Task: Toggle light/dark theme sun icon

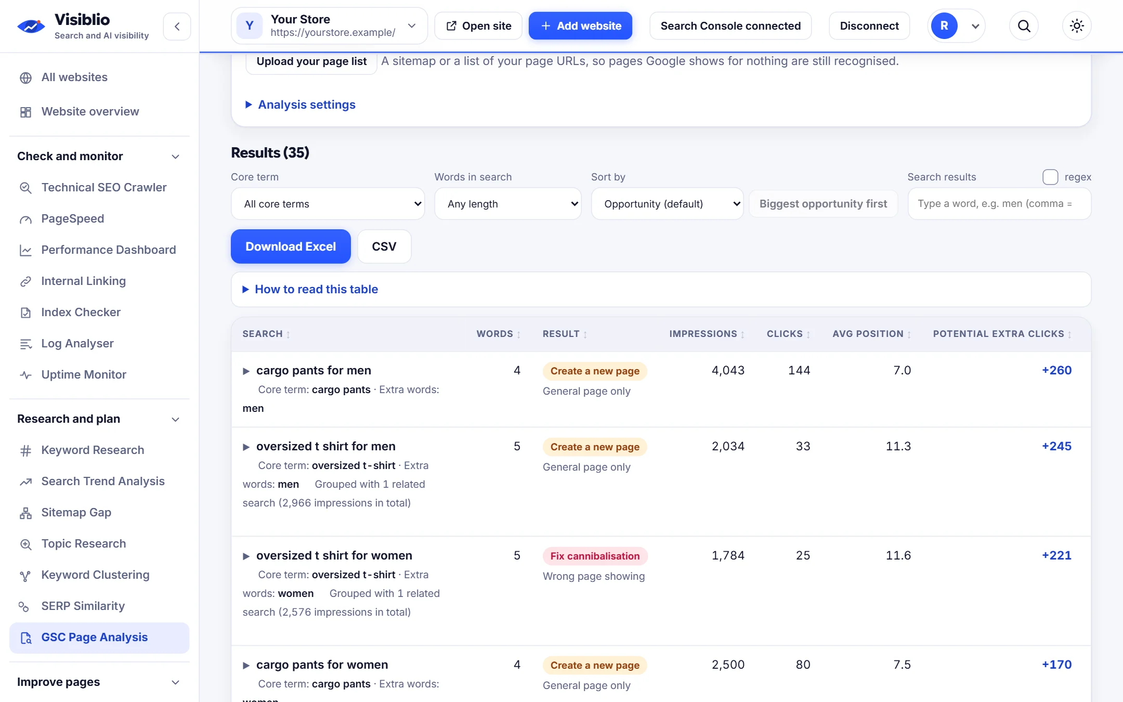Action: [x=1077, y=26]
